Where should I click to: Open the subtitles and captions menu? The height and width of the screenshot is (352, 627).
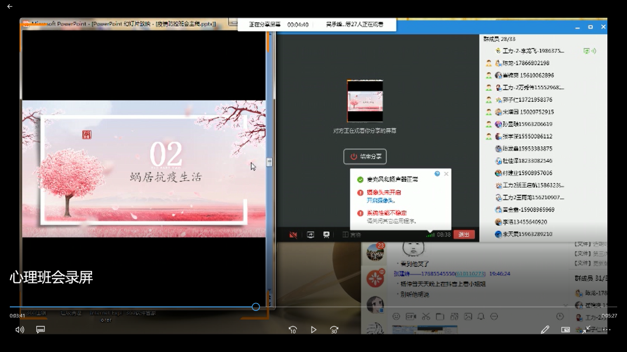41,330
